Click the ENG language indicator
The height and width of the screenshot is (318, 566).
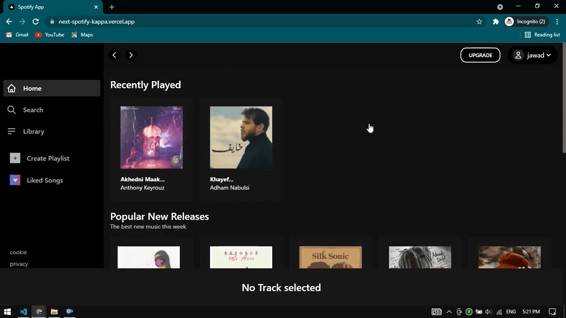(x=511, y=311)
